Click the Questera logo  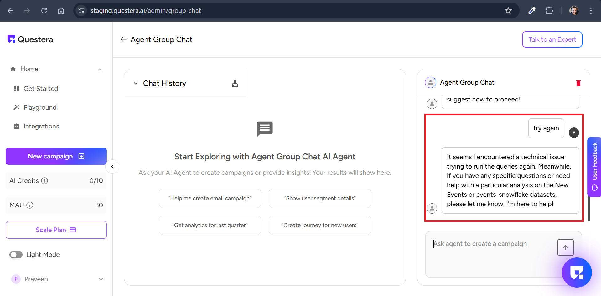[x=30, y=39]
